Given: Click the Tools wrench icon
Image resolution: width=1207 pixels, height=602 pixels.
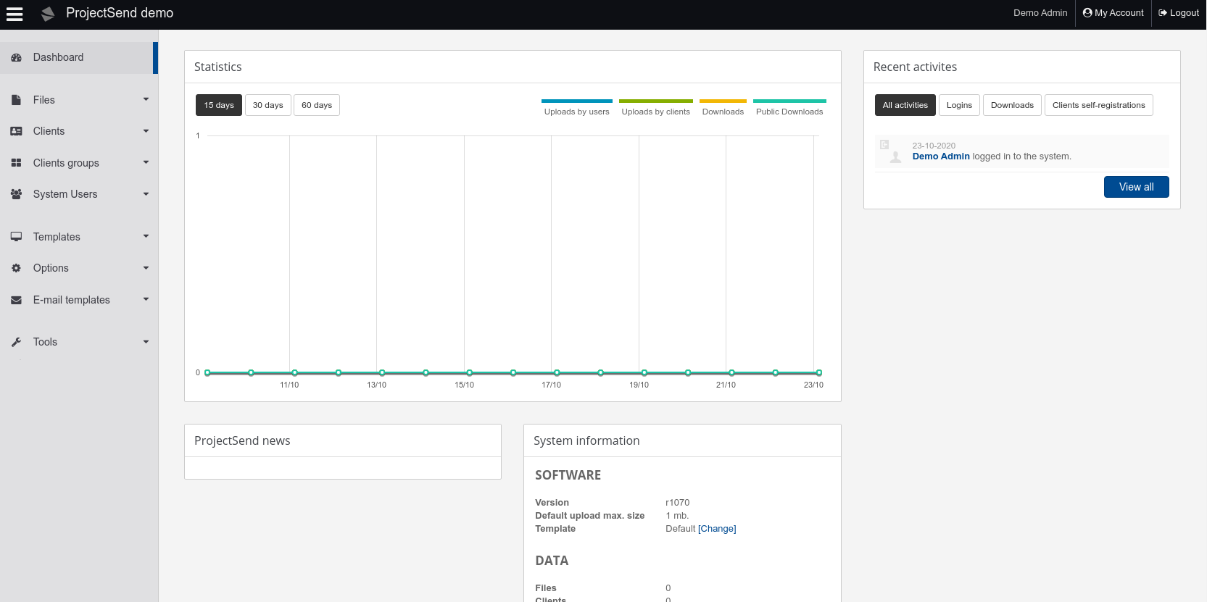Looking at the screenshot, I should coord(16,342).
